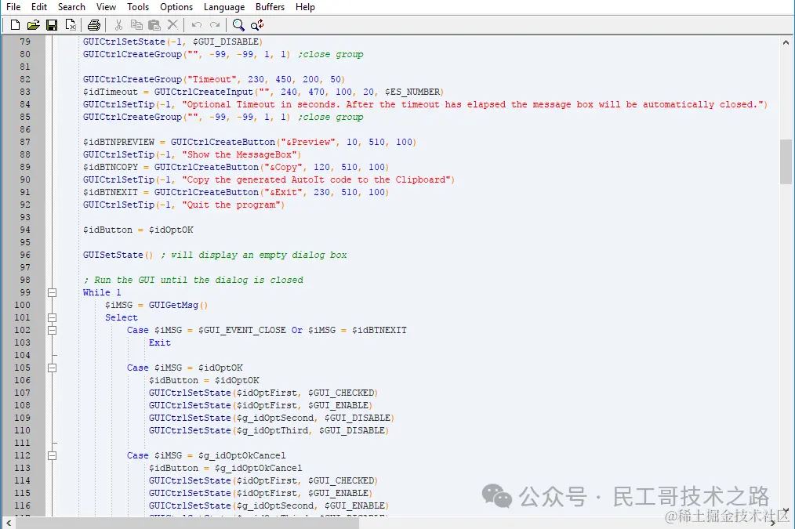The width and height of the screenshot is (795, 529).
Task: Click $GUI_CHECKED on line 107
Action: pyautogui.click(x=341, y=393)
